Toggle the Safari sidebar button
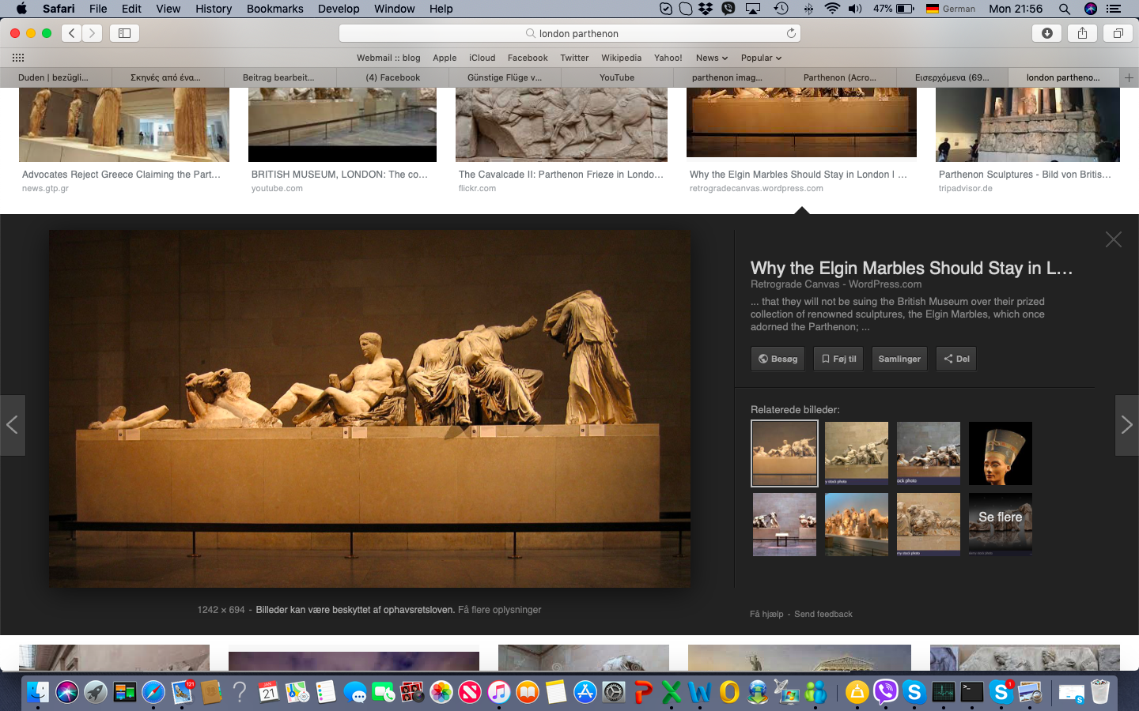The height and width of the screenshot is (711, 1139). (124, 33)
